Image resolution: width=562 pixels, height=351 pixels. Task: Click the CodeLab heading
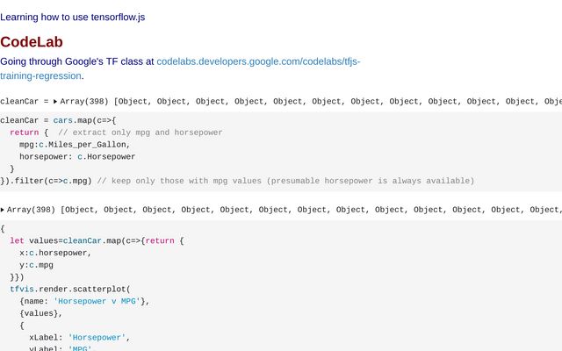pos(32,42)
